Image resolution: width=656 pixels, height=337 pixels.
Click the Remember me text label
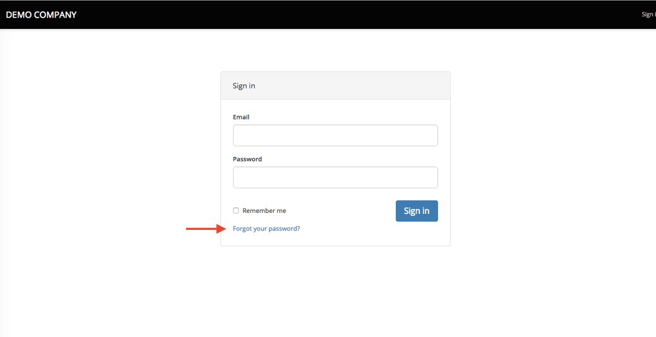coord(263,210)
